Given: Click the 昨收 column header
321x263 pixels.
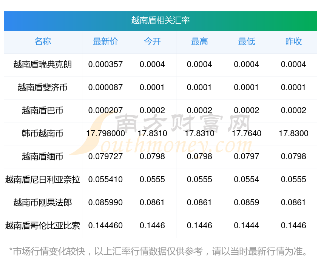Looking at the screenshot, I should pos(293,42).
